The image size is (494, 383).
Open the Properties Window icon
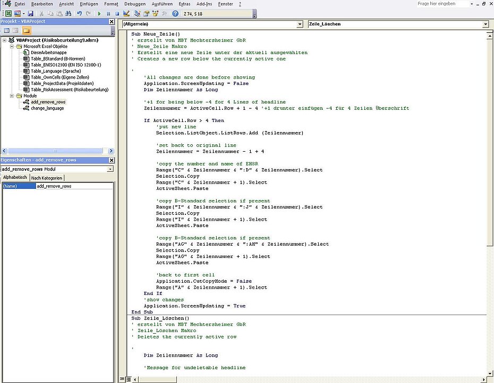146,14
